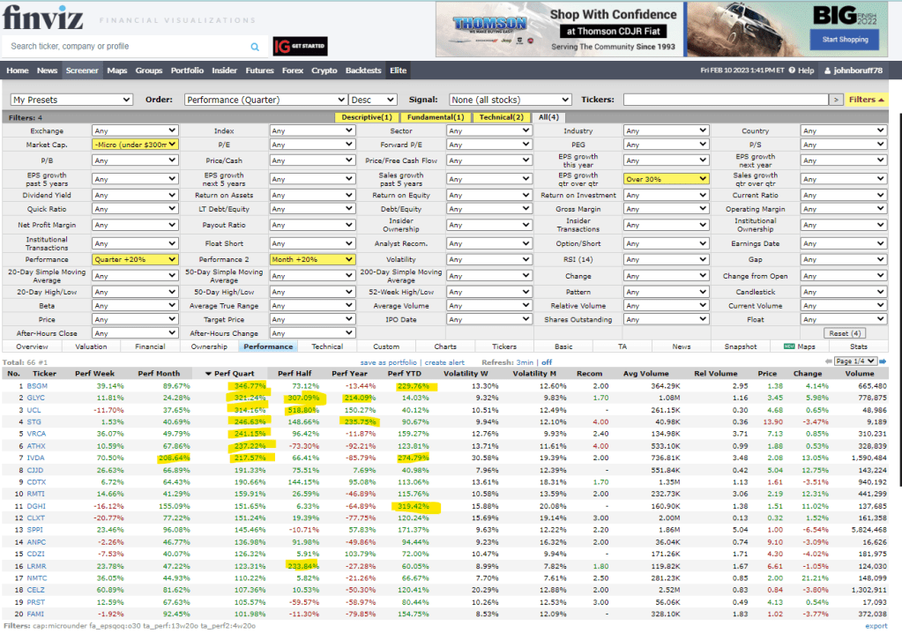
Task: Go to previous results page arrow
Action: pyautogui.click(x=827, y=361)
